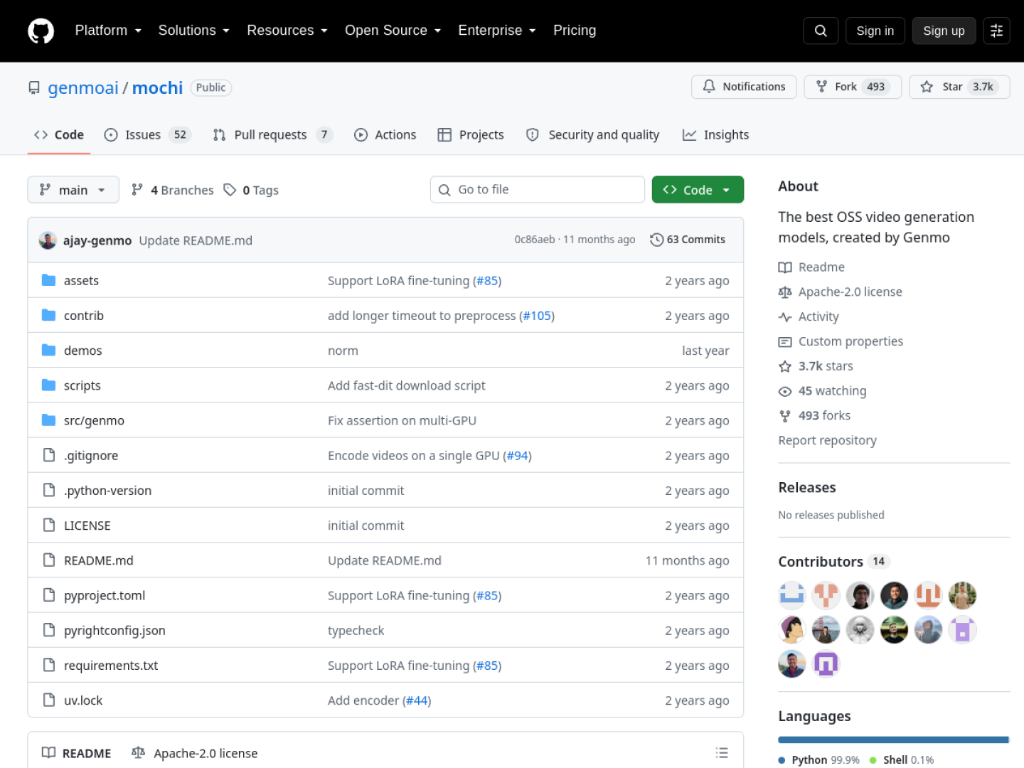Expand the Enterprise menu

click(496, 31)
